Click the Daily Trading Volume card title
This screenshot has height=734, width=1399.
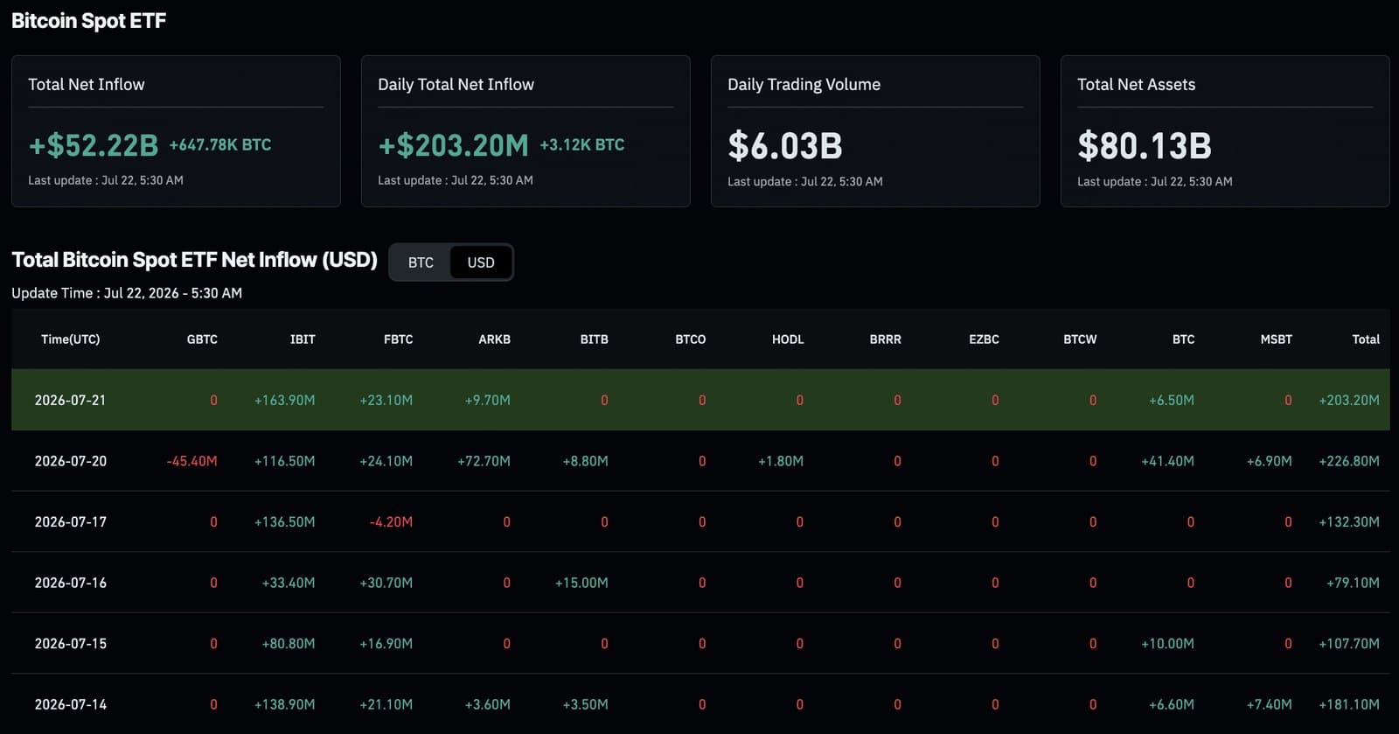click(804, 85)
